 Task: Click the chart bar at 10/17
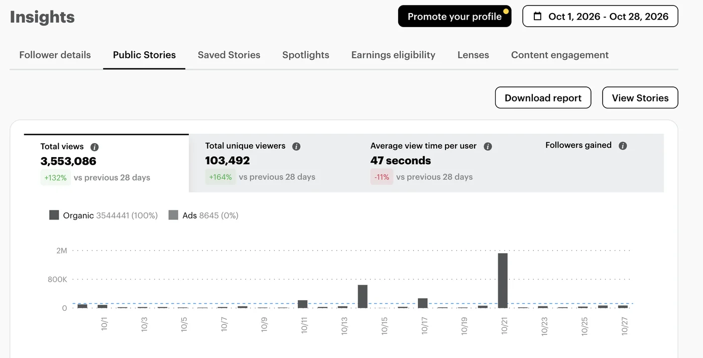(423, 303)
